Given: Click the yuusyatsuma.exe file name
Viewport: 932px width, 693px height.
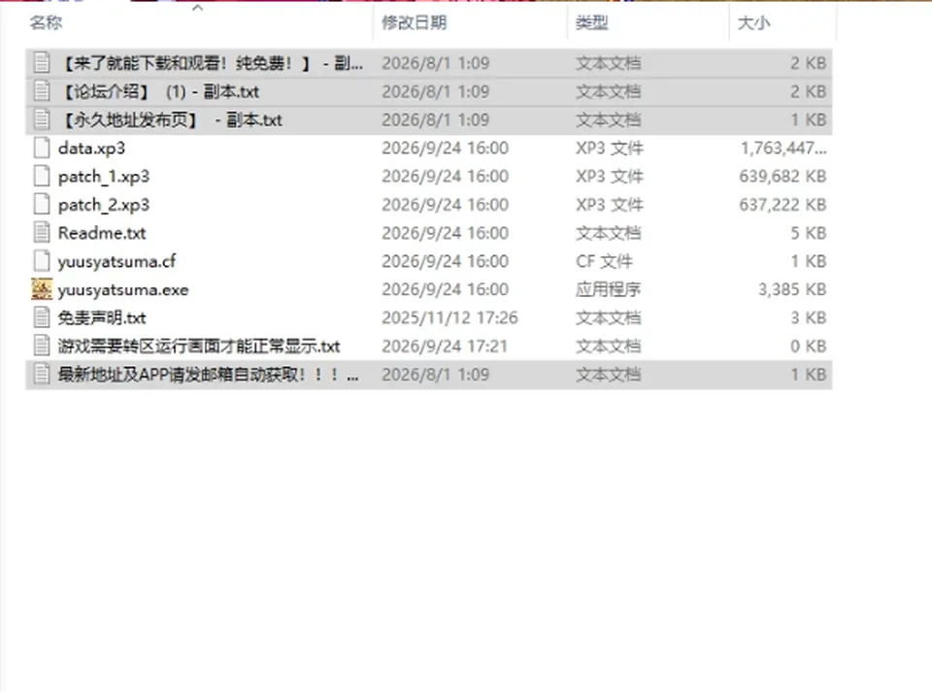Looking at the screenshot, I should click(123, 290).
